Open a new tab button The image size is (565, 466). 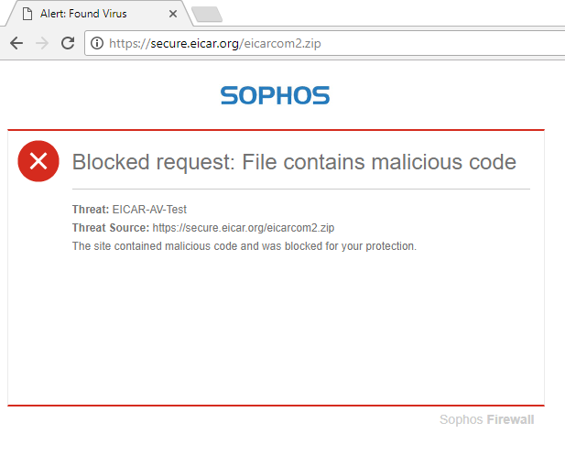click(207, 15)
